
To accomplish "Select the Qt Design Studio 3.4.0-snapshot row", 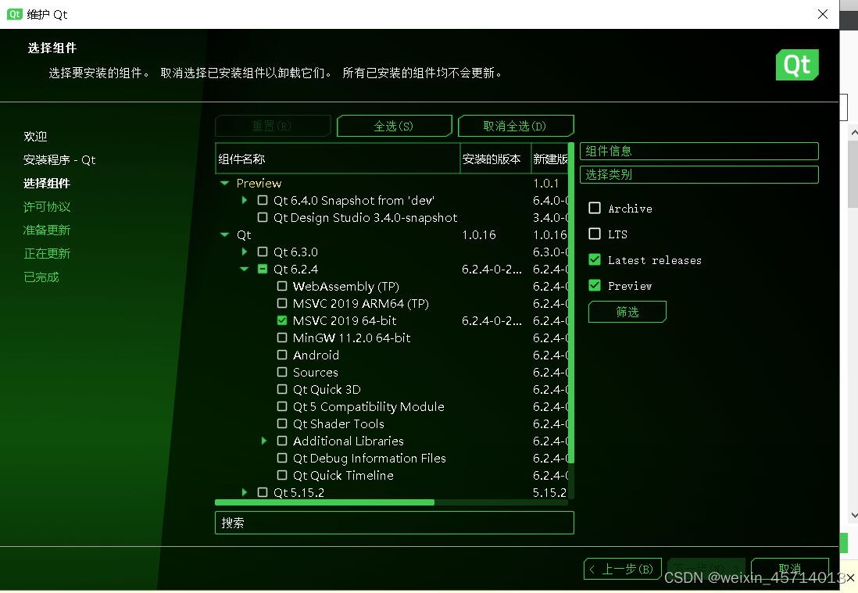I will click(x=366, y=218).
